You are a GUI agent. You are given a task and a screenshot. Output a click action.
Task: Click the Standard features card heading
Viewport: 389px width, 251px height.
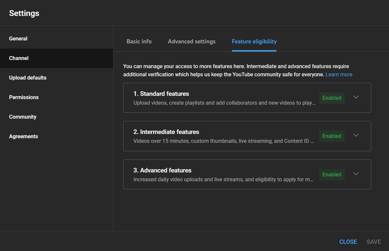[161, 94]
